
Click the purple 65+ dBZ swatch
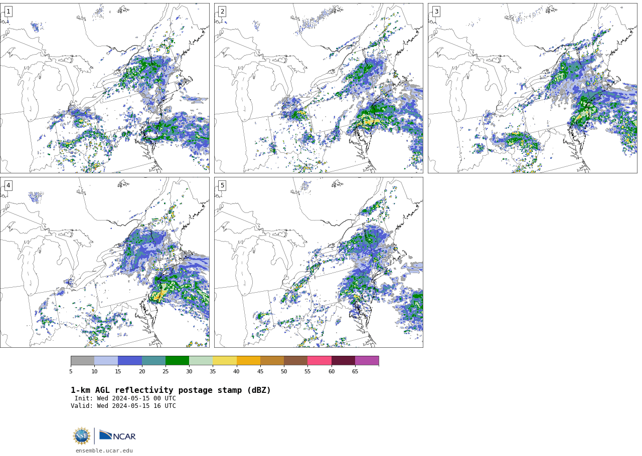click(x=367, y=361)
